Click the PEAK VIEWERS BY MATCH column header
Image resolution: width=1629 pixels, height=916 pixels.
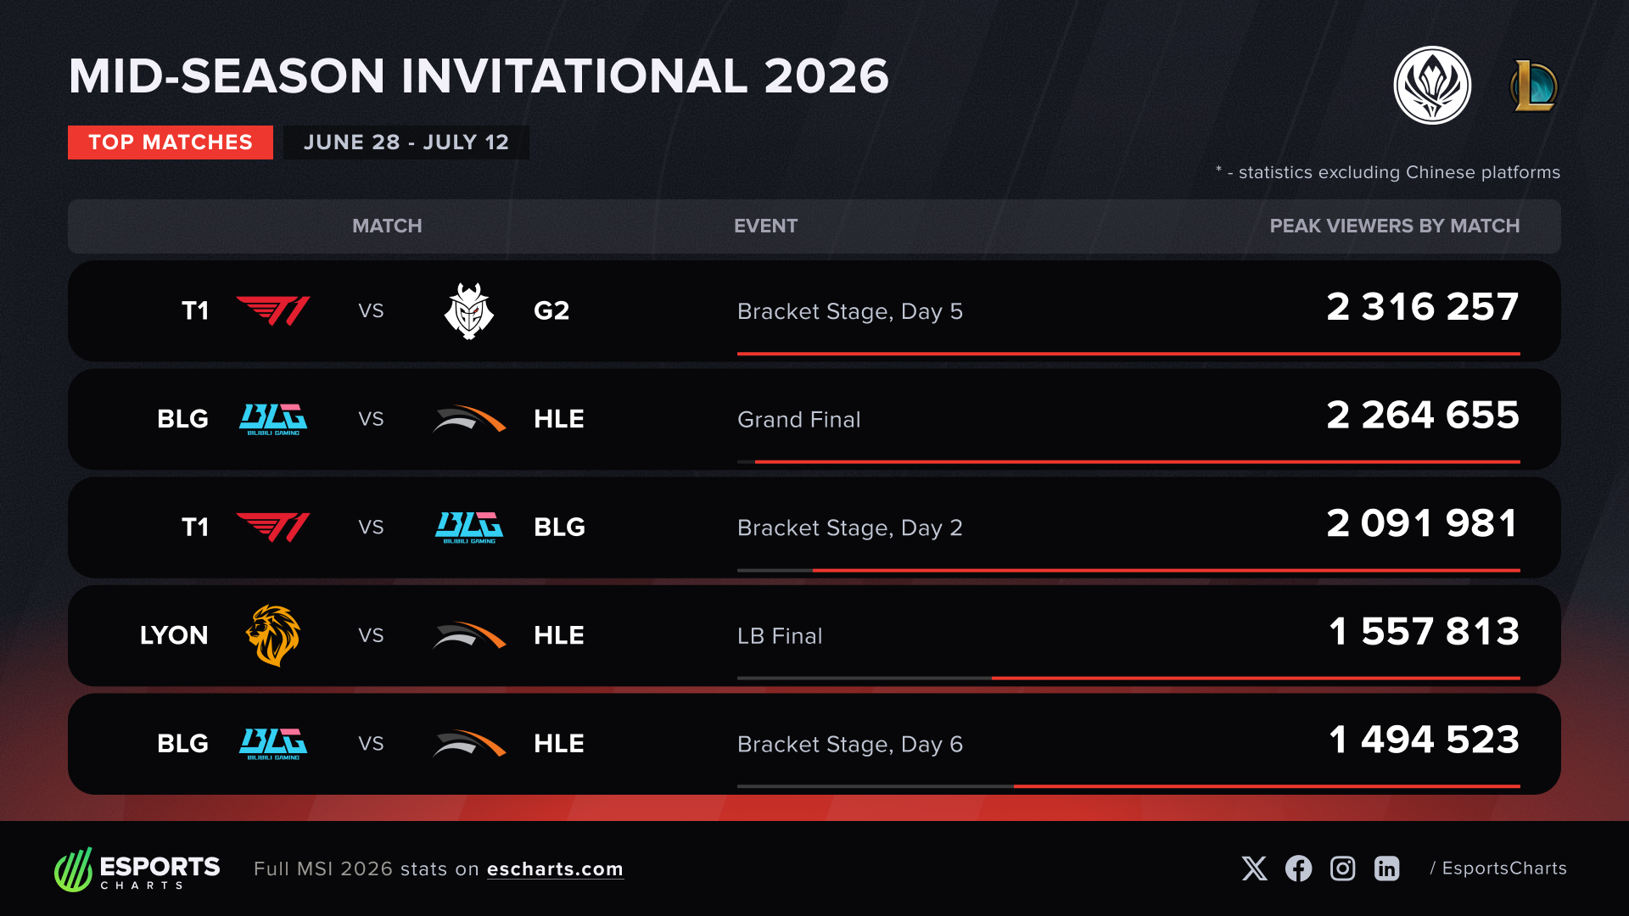coord(1394,226)
